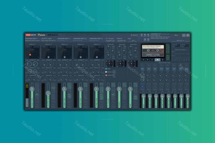
Task: Start playback with the cassette play button
Action: pos(152,60)
